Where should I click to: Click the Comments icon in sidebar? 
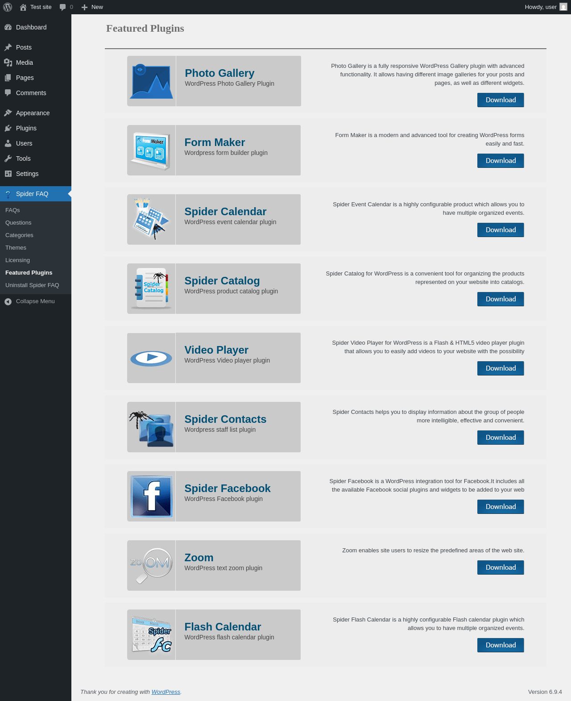tap(8, 93)
